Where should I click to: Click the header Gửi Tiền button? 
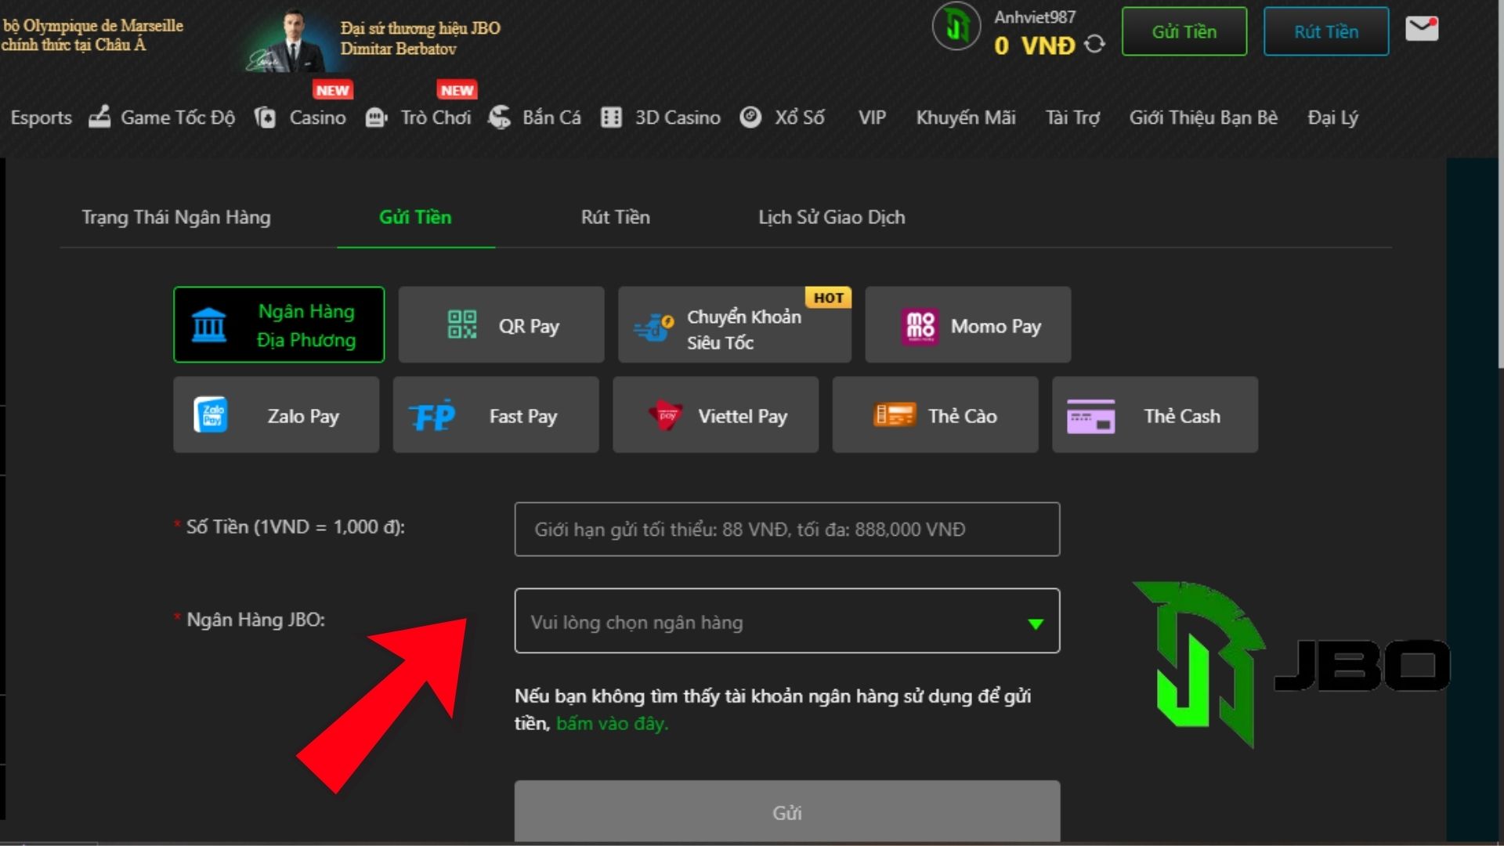(x=1184, y=31)
